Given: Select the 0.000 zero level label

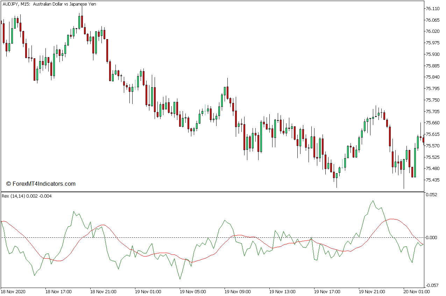Looking at the screenshot, I should [432, 238].
